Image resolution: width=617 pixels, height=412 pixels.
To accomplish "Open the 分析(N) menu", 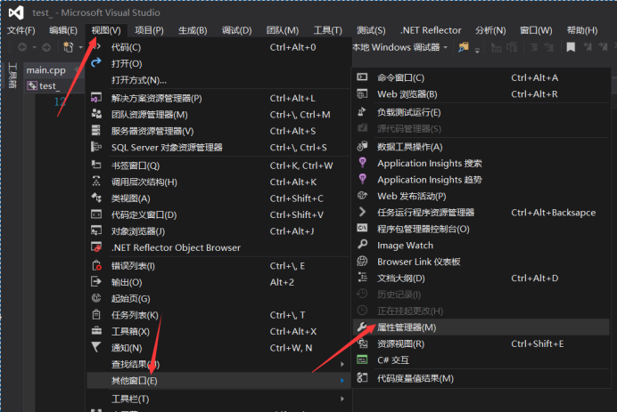I will (490, 30).
